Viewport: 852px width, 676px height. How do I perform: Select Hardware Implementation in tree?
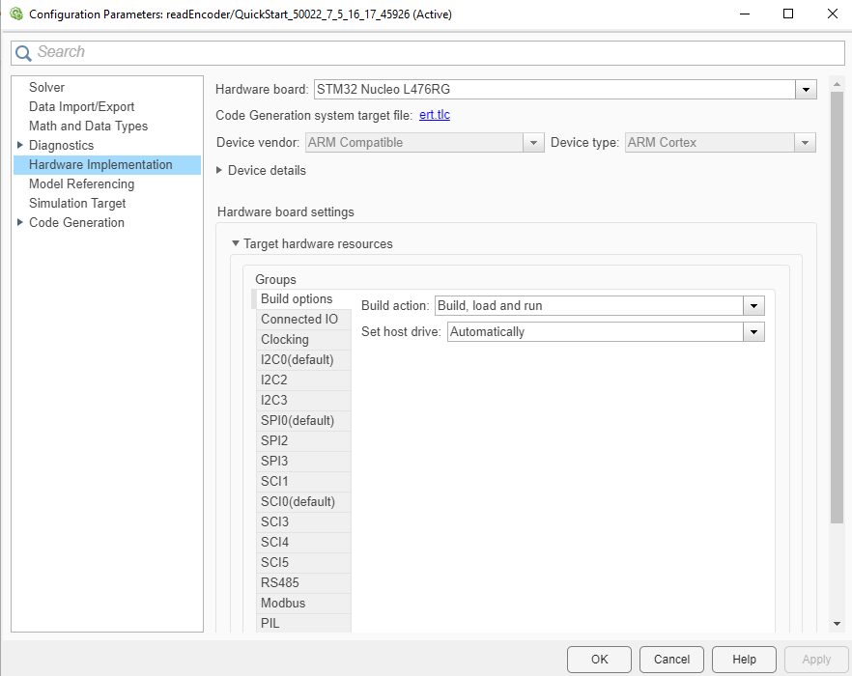[x=107, y=164]
